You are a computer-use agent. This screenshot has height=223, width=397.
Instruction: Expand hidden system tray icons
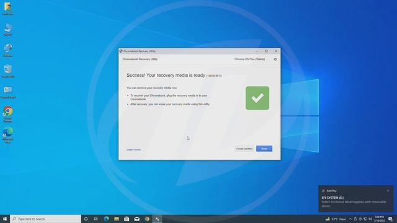[350, 219]
